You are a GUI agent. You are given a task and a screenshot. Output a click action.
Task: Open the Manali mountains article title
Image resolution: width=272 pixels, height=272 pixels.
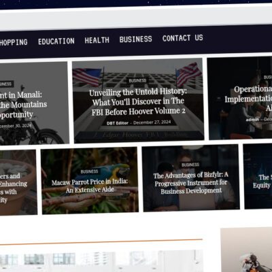click(22, 105)
